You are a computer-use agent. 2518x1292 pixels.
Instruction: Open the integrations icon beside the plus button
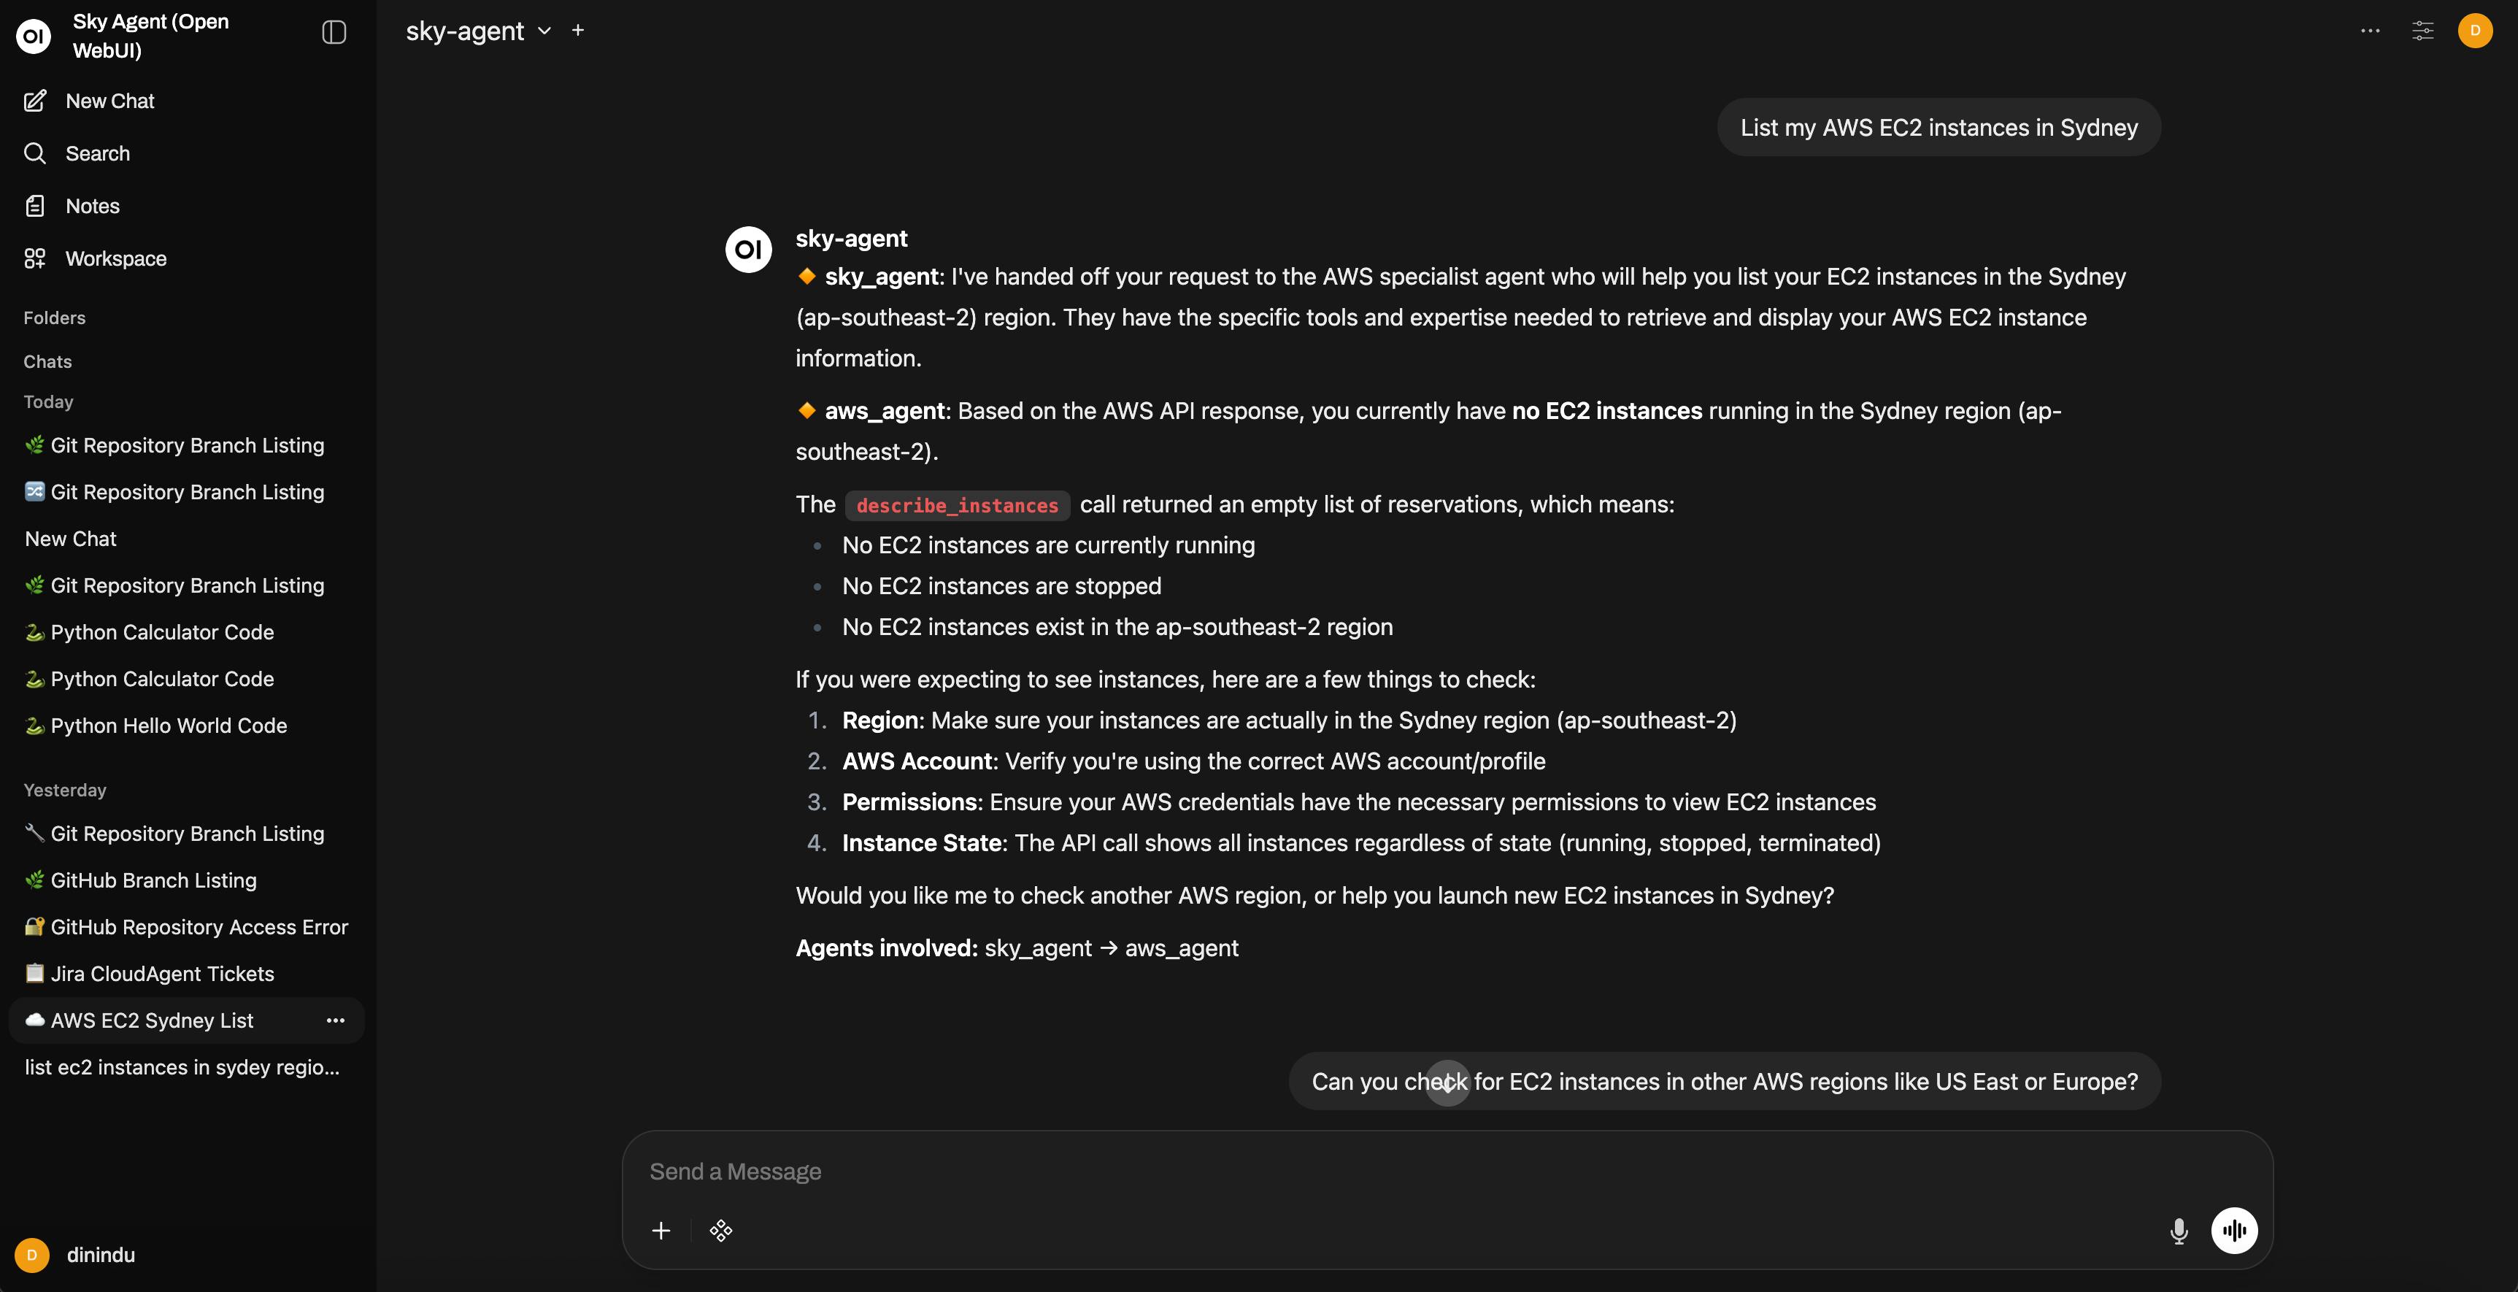pos(721,1231)
